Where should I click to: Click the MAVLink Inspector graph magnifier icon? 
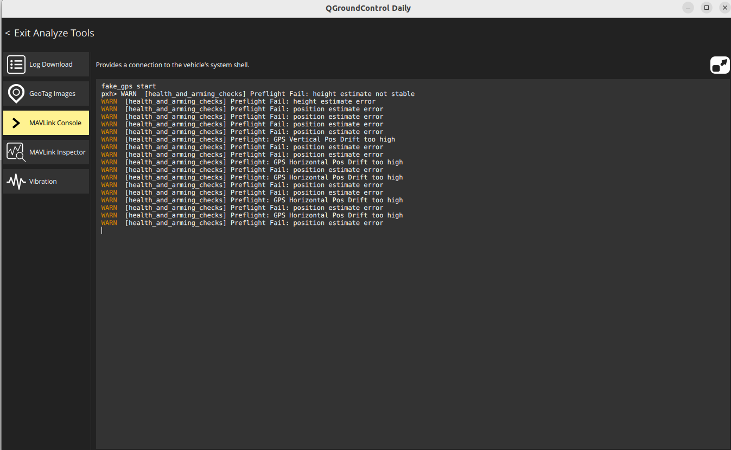click(x=16, y=152)
